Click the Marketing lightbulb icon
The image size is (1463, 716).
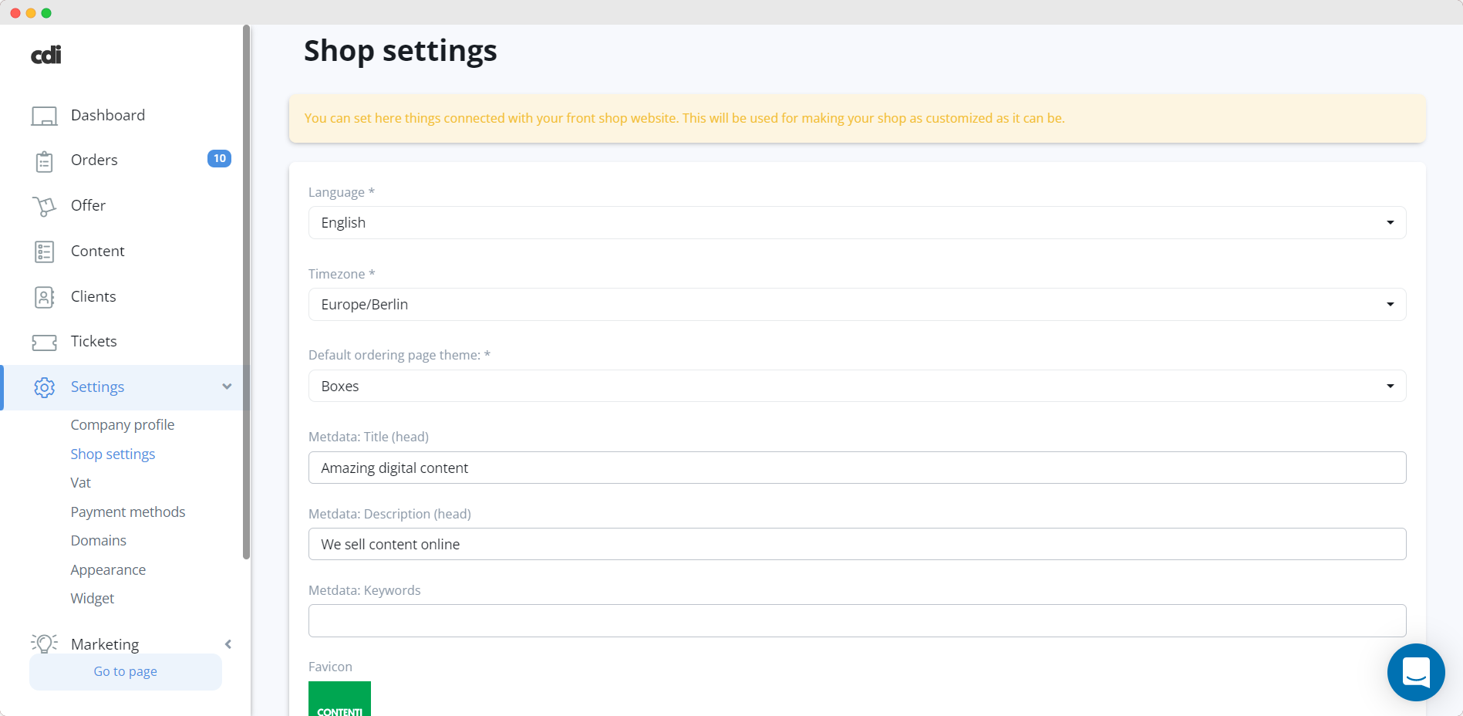(44, 643)
